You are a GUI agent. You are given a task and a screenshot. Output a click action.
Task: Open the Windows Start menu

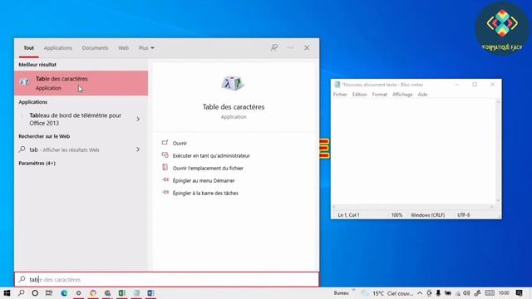click(7, 293)
